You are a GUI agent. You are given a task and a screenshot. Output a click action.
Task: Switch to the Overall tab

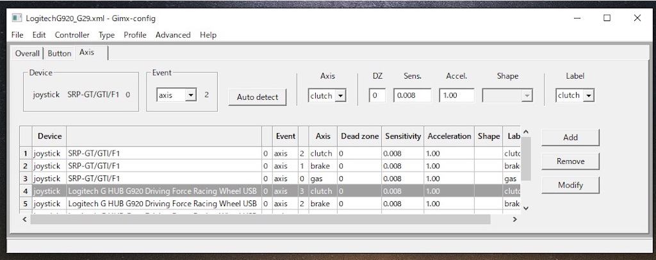coord(27,54)
